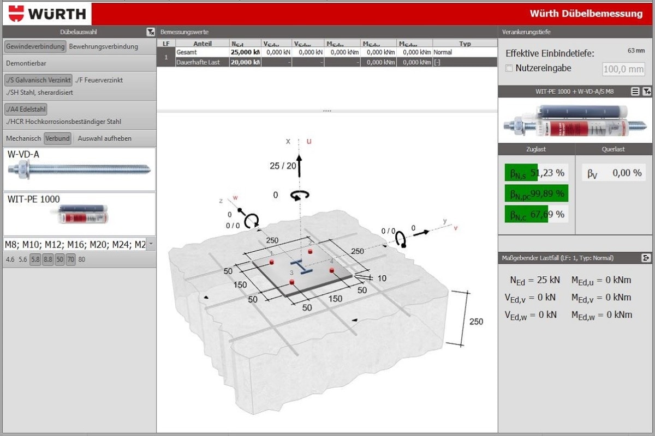Click the Zuglast header
Viewport: 655px width, 436px height.
pyautogui.click(x=537, y=149)
